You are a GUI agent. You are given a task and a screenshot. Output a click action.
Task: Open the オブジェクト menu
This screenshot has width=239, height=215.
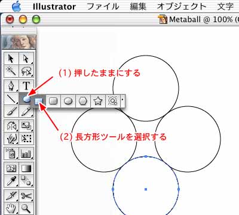[x=182, y=7]
